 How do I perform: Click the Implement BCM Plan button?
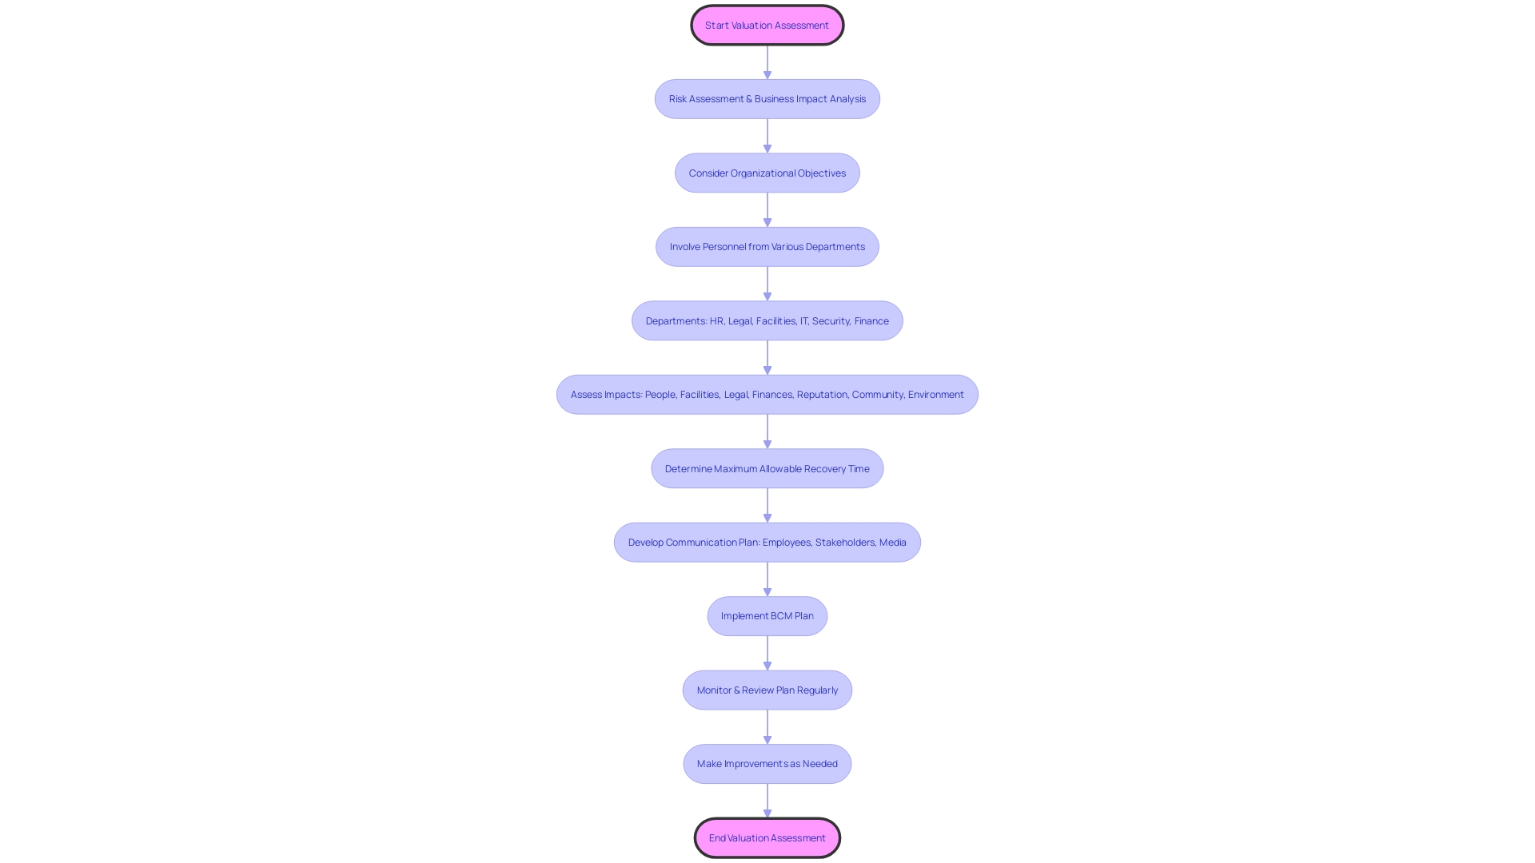click(767, 615)
